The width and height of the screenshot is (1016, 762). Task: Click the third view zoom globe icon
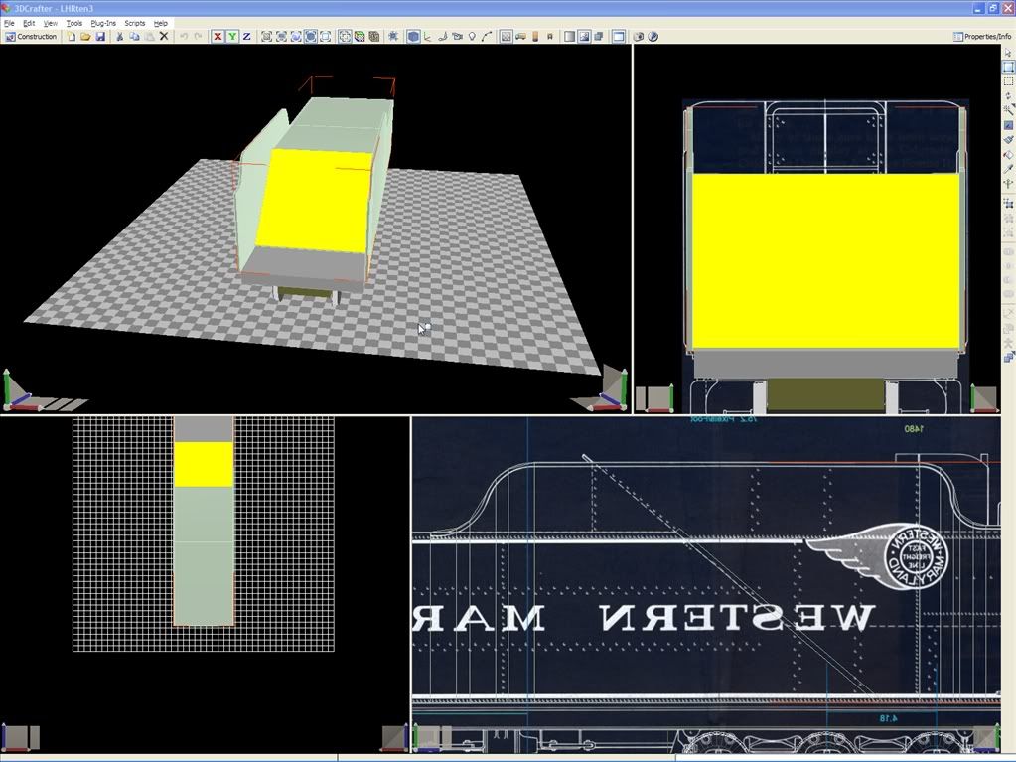(x=296, y=37)
